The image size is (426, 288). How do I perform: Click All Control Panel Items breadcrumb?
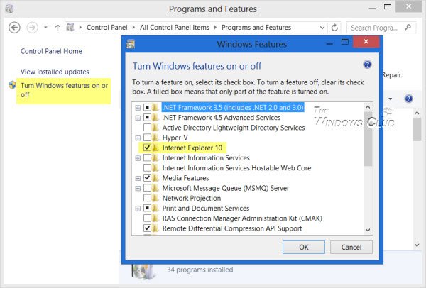pos(175,28)
